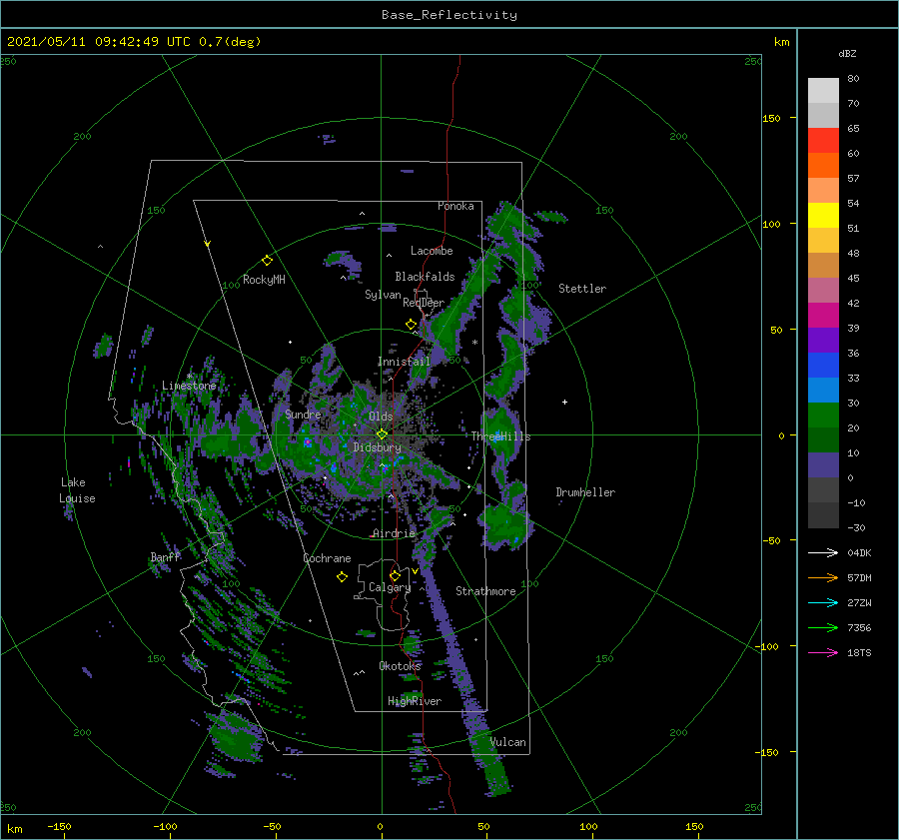Click the Olds town label

coord(381,417)
